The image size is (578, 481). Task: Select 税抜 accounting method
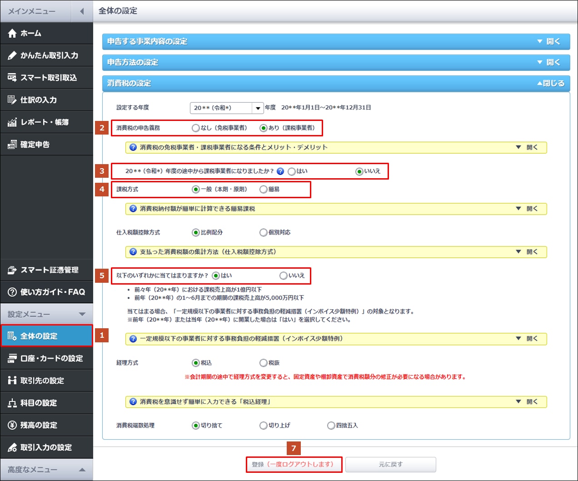point(263,363)
